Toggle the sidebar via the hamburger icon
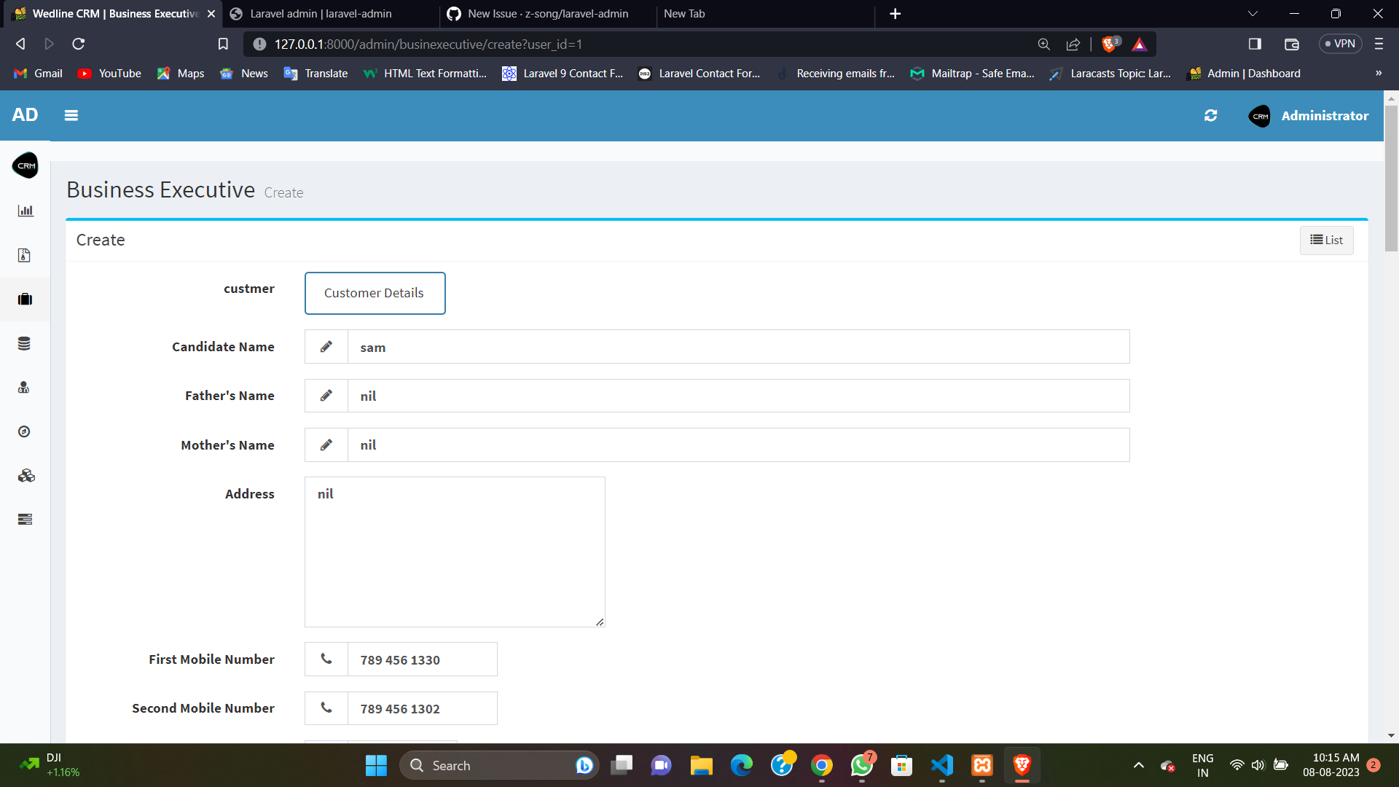 pyautogui.click(x=71, y=115)
